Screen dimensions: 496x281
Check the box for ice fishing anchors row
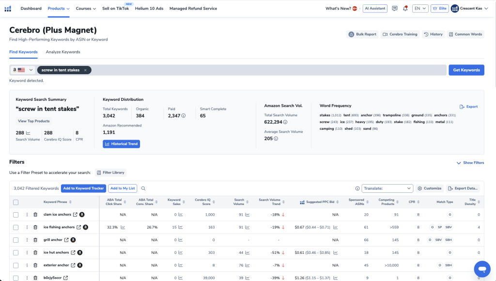16,227
